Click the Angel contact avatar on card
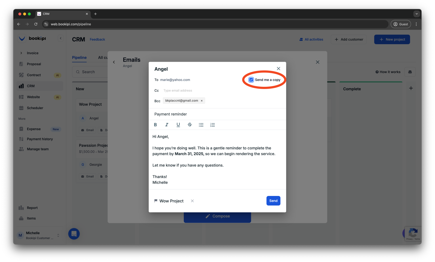This screenshot has width=435, height=262. point(83,118)
